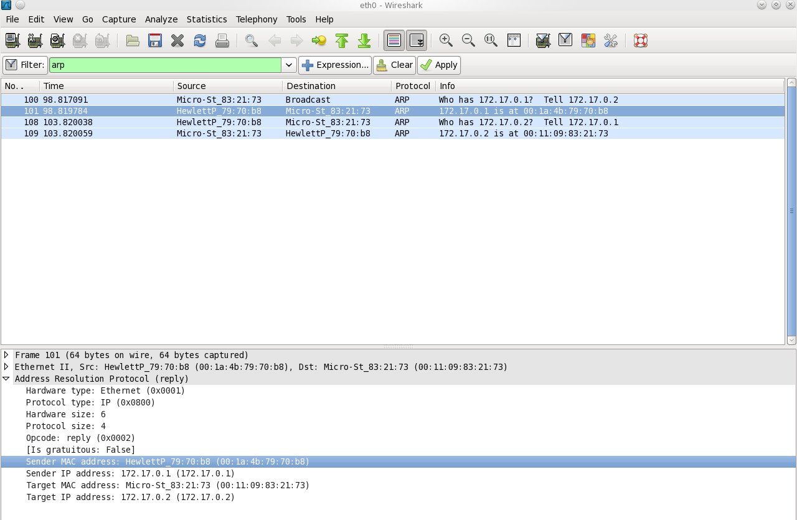Screen dimensions: 797x520
Task: Open the View menu
Action: 64,19
